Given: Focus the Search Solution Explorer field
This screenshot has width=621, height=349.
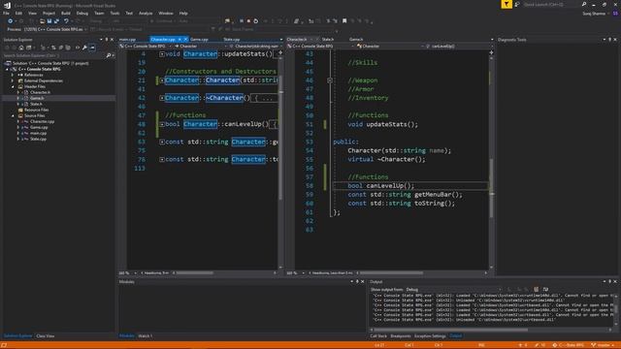Looking at the screenshot, I should click(54, 56).
